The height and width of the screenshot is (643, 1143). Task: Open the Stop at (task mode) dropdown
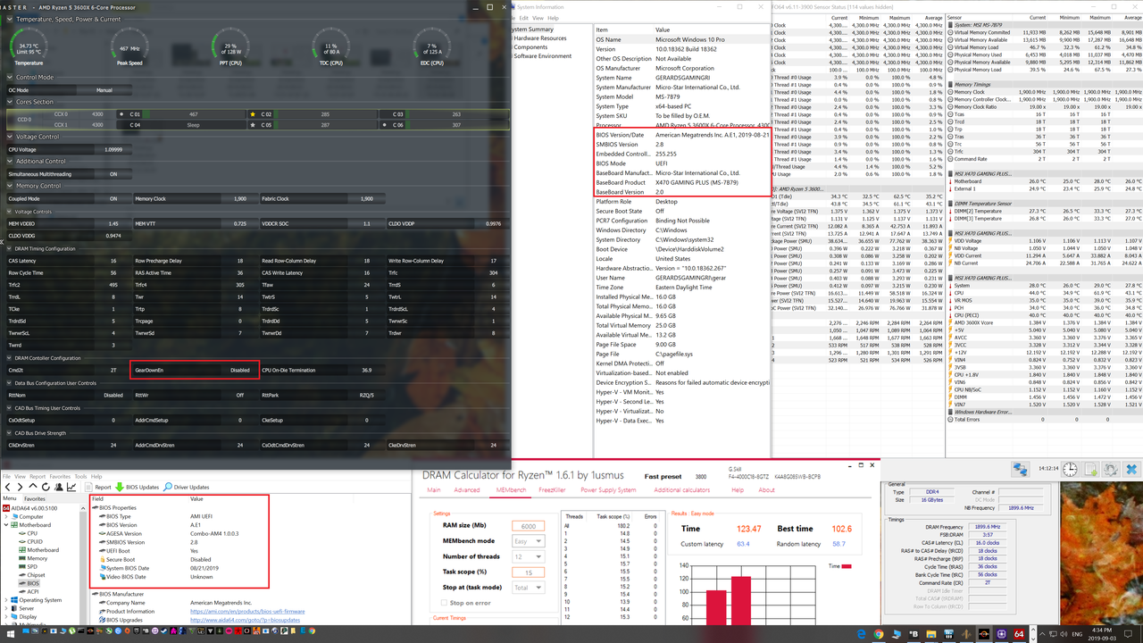point(528,588)
